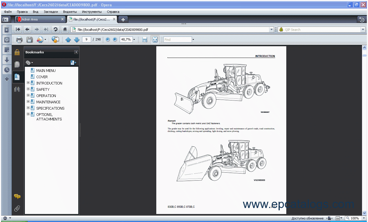Close the PDF file tab
368x222 pixels.
[x=114, y=19]
